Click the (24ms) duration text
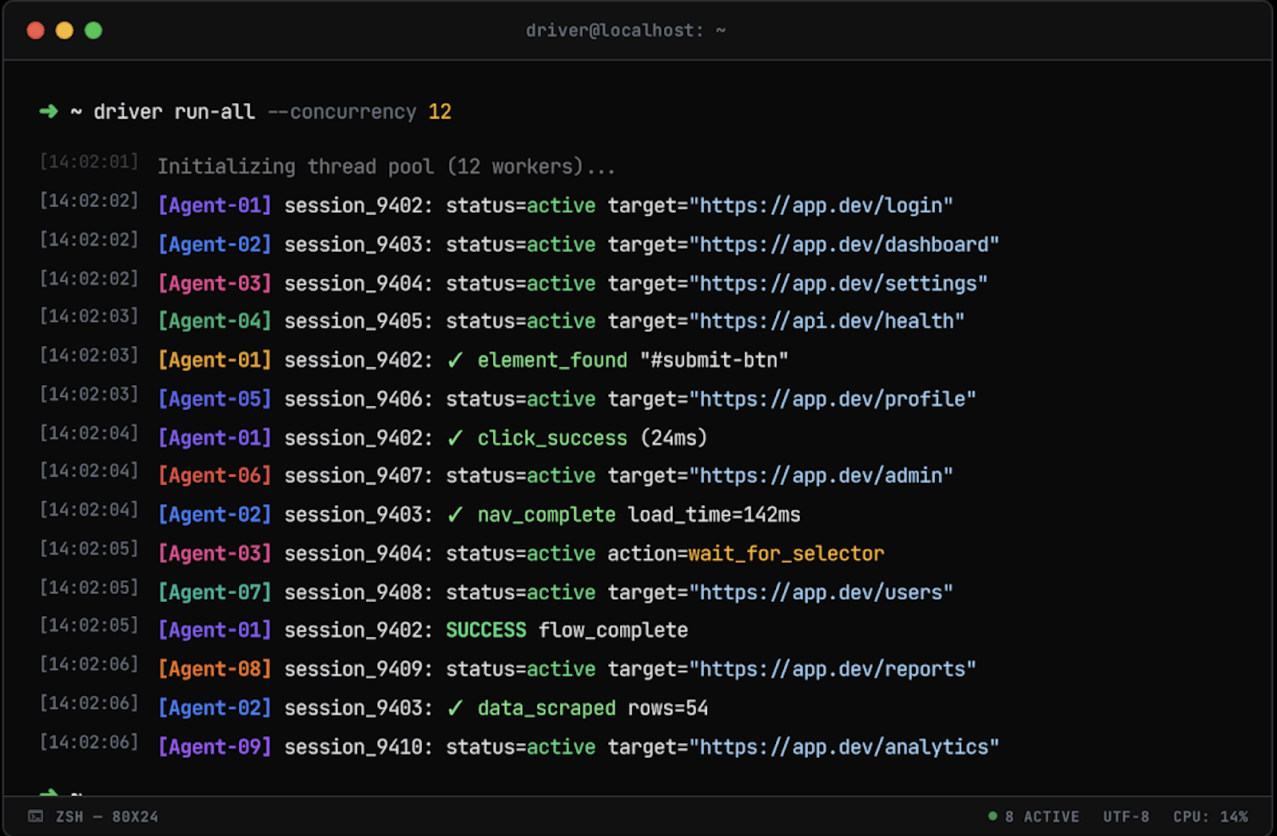The image size is (1277, 836). tap(674, 438)
